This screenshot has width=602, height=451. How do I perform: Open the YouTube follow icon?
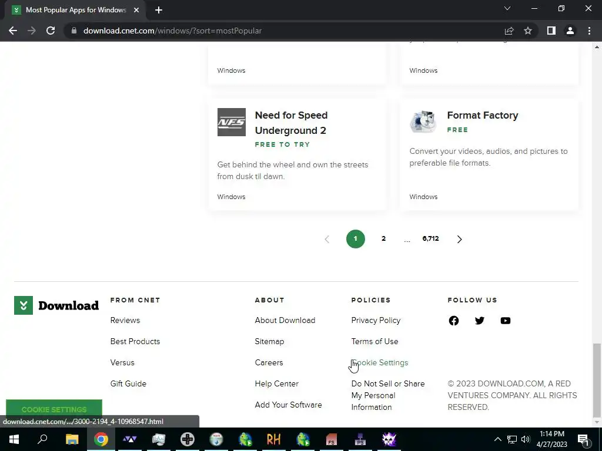tap(505, 321)
